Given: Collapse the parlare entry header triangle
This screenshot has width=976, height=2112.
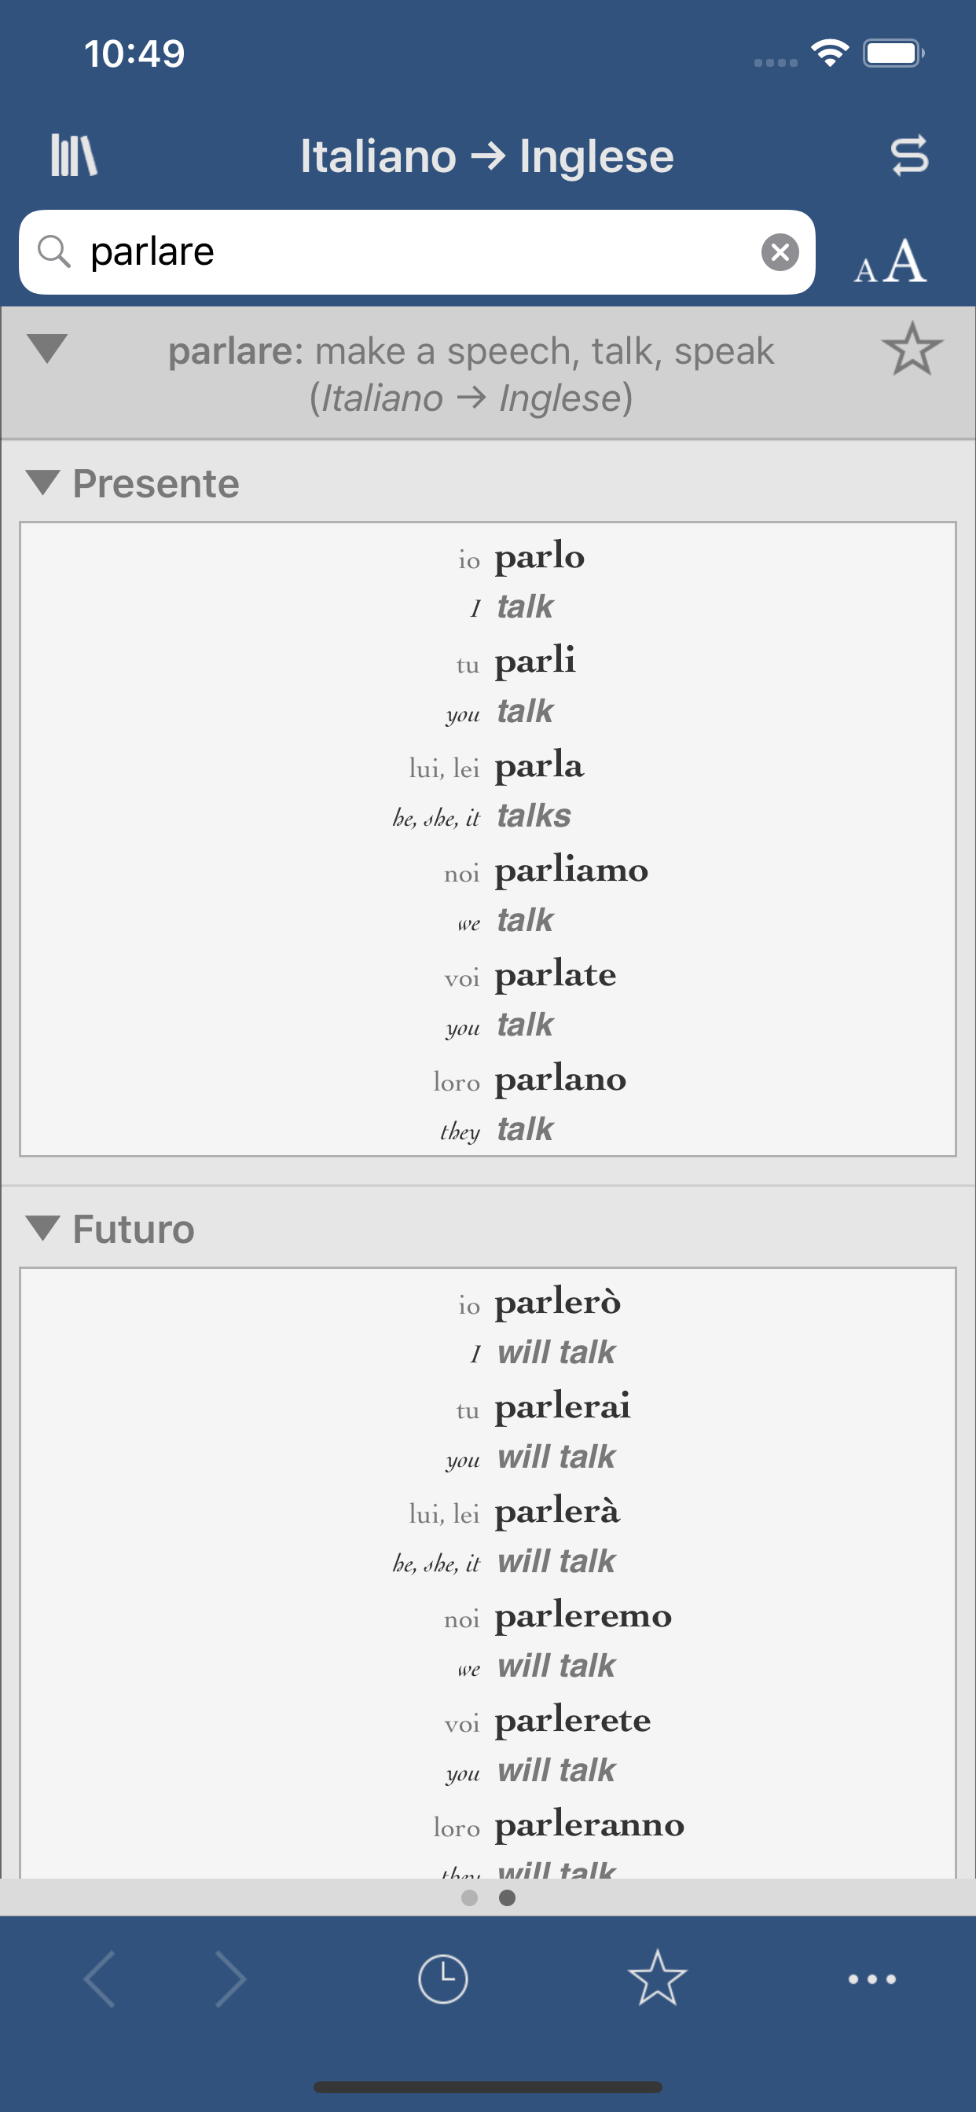Looking at the screenshot, I should point(46,347).
